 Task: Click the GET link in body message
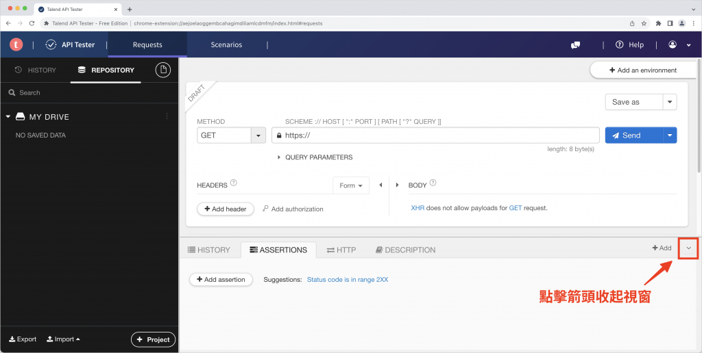tap(516, 208)
